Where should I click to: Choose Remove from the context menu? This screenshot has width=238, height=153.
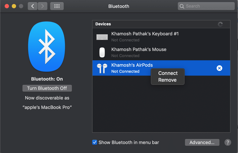tap(167, 80)
